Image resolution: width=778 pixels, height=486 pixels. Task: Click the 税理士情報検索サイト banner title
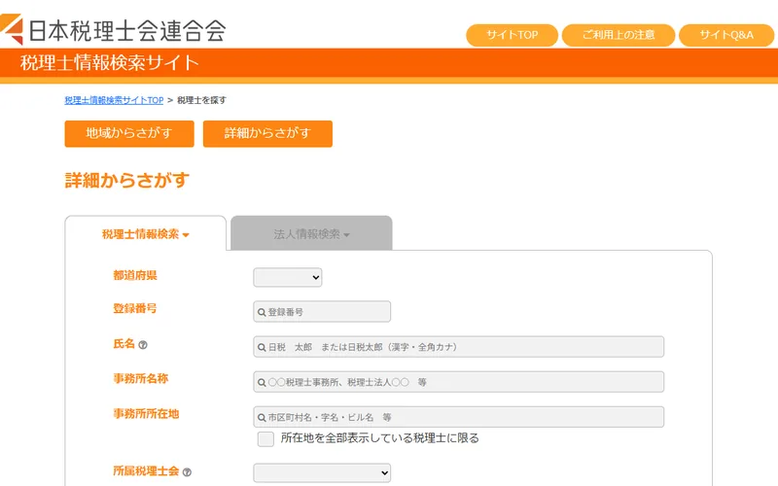110,63
